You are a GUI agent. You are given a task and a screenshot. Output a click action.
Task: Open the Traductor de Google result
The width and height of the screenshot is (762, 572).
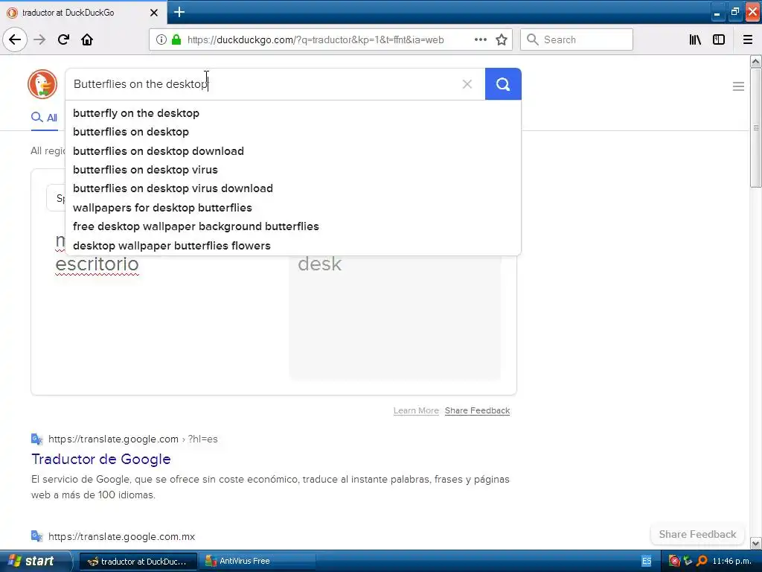click(x=101, y=459)
